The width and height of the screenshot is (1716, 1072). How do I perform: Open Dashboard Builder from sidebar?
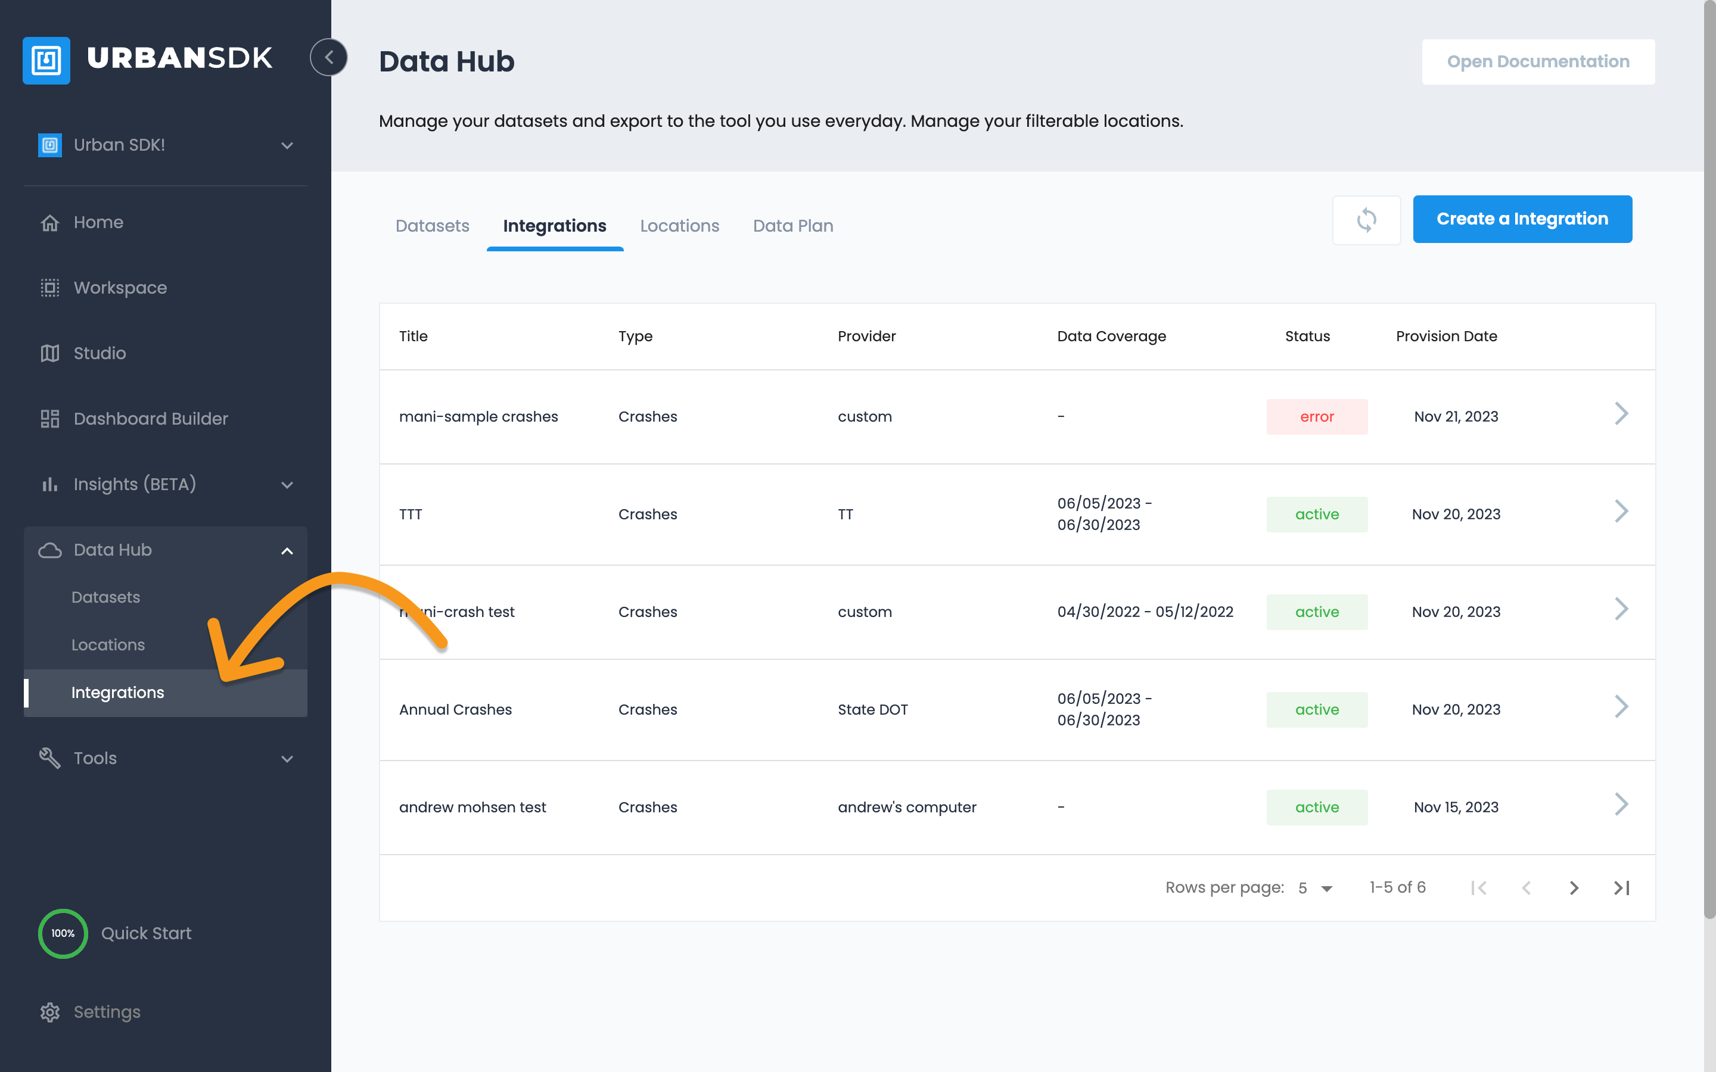tap(150, 419)
